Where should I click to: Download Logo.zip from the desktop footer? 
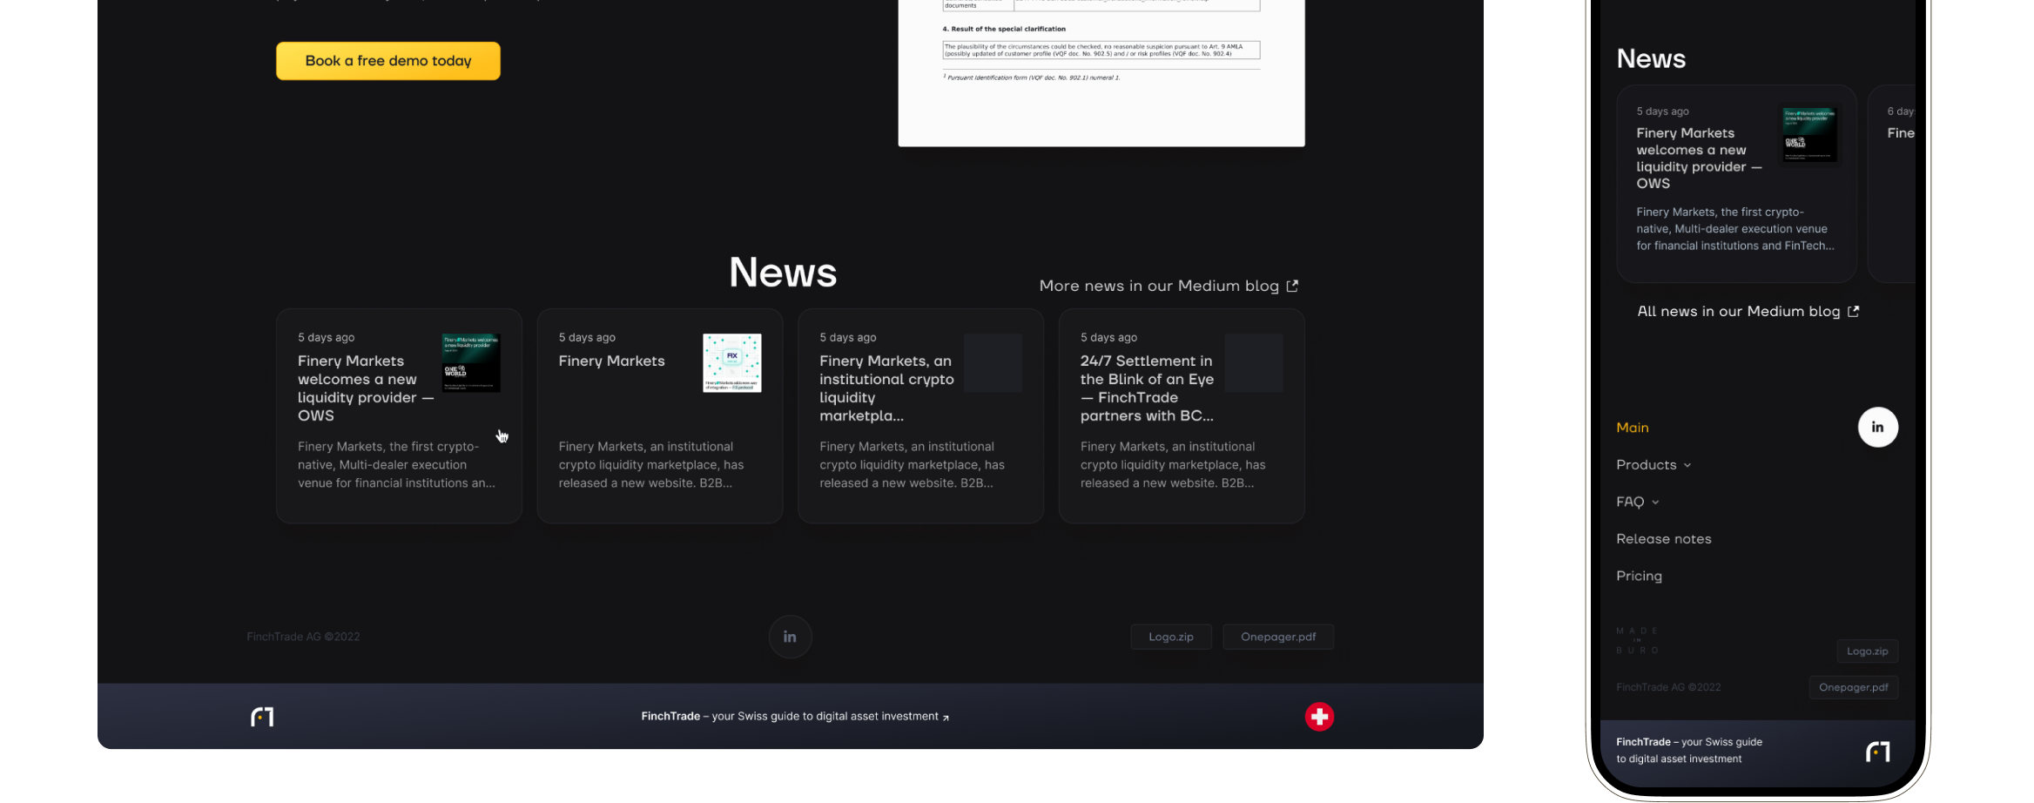1171,637
